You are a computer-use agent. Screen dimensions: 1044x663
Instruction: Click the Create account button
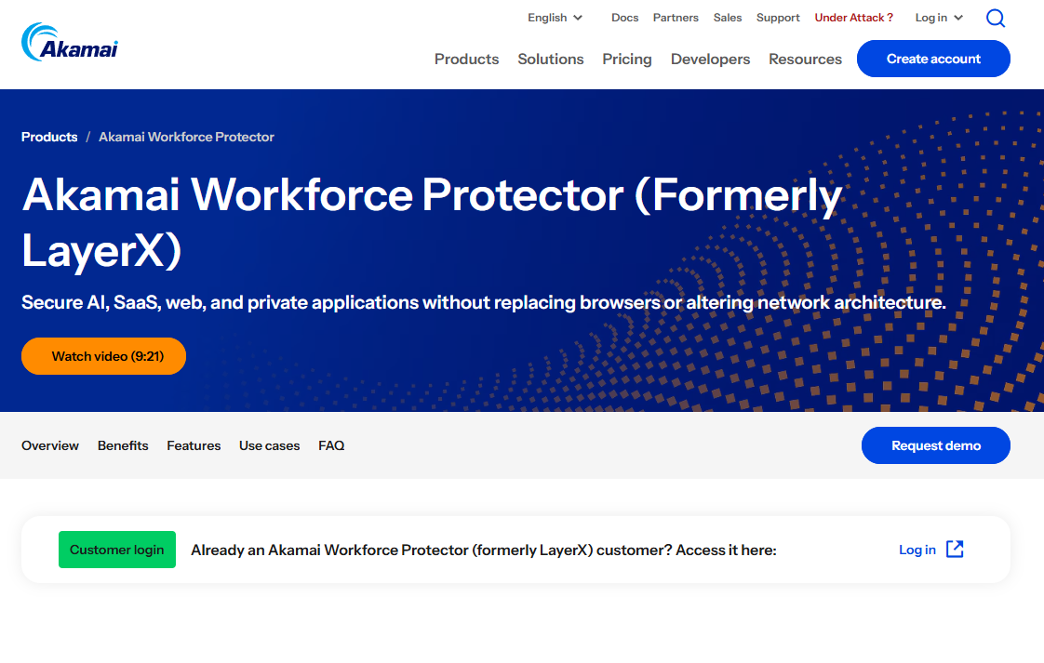(x=933, y=59)
